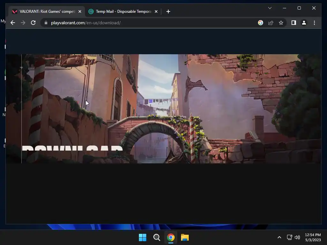The width and height of the screenshot is (327, 245).
Task: Close the VALORANT tab
Action: tap(80, 11)
